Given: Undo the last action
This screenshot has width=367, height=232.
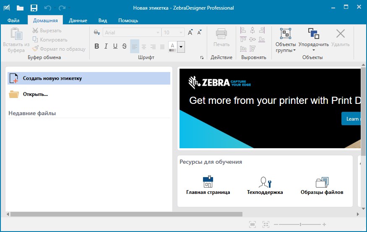Looking at the screenshot, I should pos(47,8).
